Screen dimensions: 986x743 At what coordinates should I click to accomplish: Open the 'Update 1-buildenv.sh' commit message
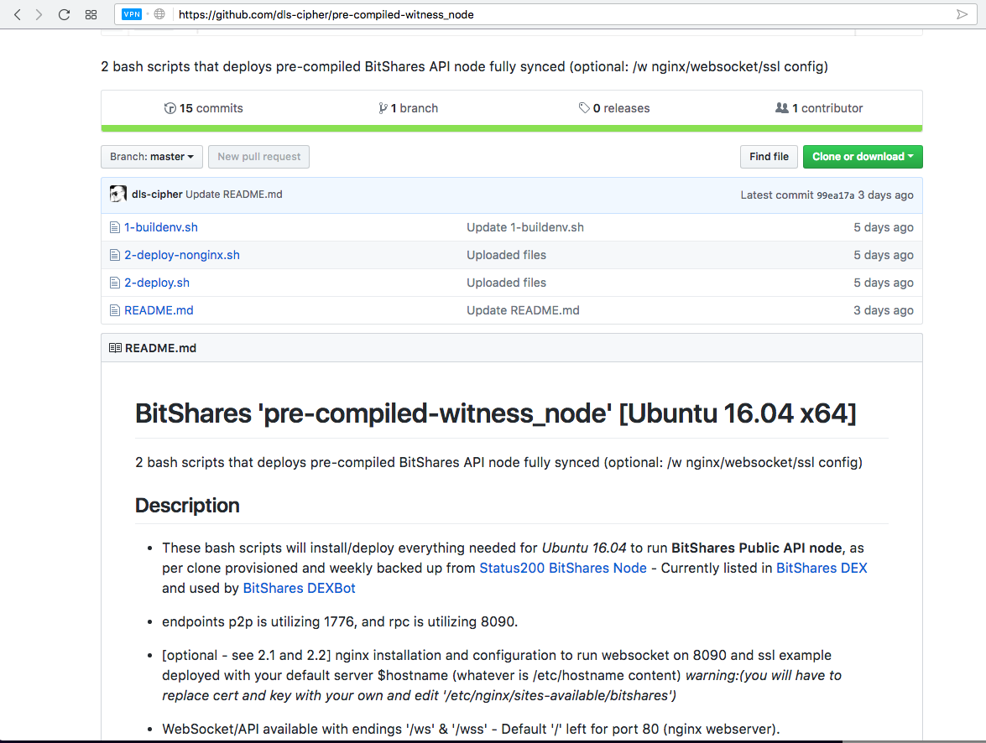pos(525,227)
